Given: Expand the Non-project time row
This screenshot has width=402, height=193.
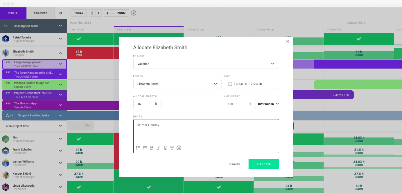Looking at the screenshot, I should pyautogui.click(x=60, y=126).
